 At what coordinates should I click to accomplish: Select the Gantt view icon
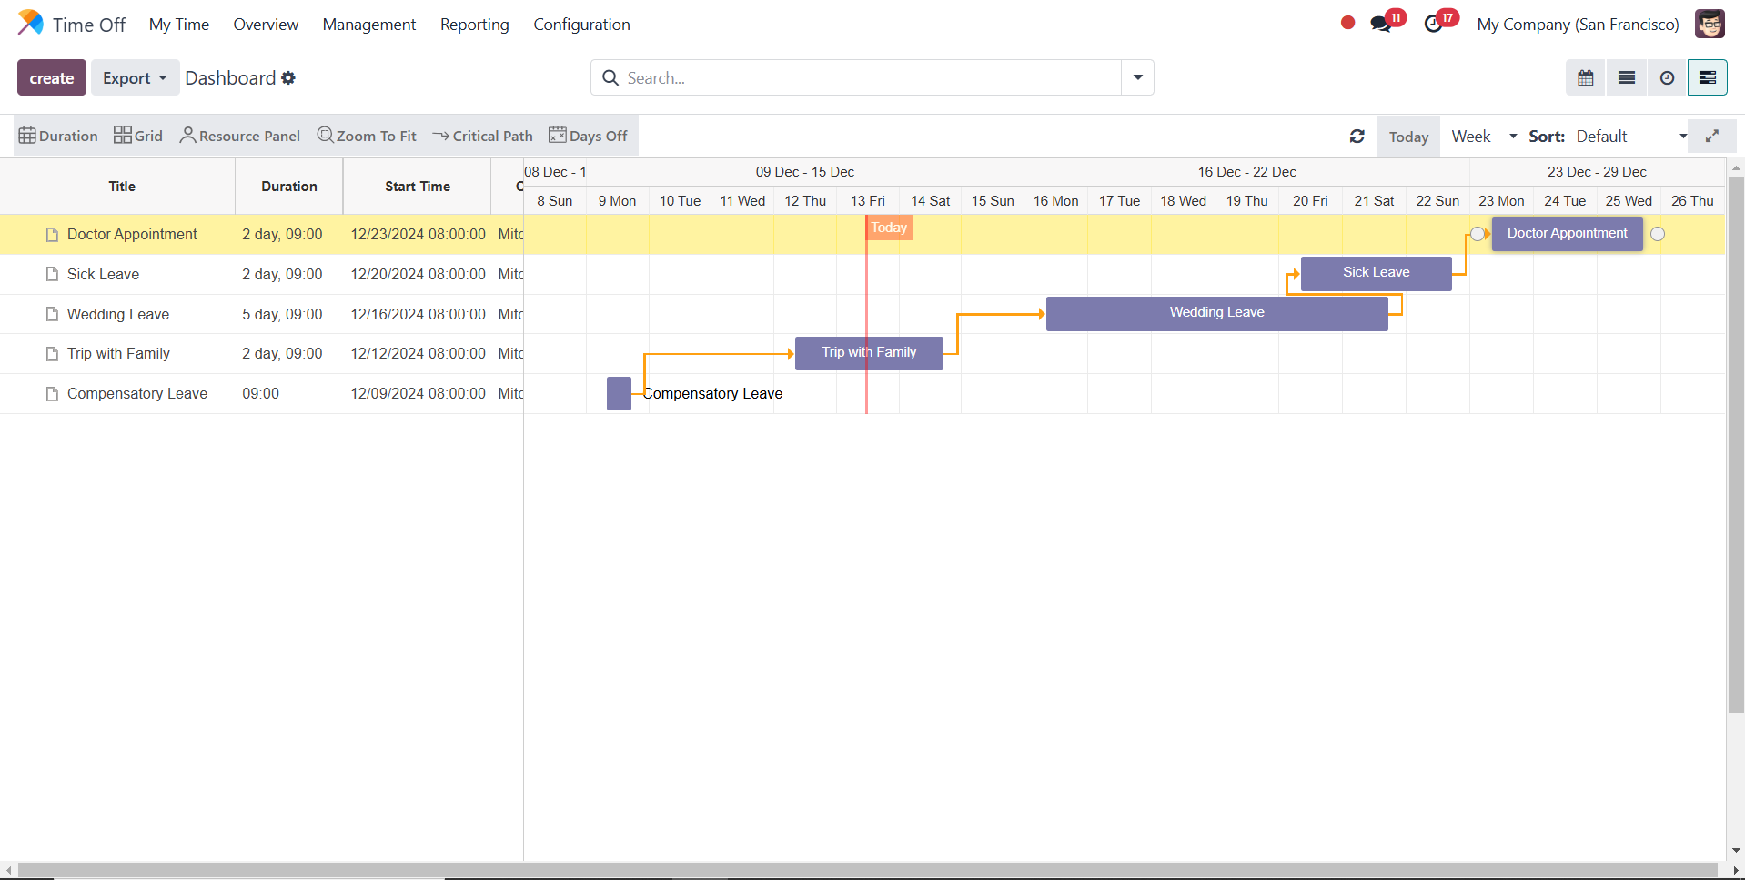[1707, 78]
